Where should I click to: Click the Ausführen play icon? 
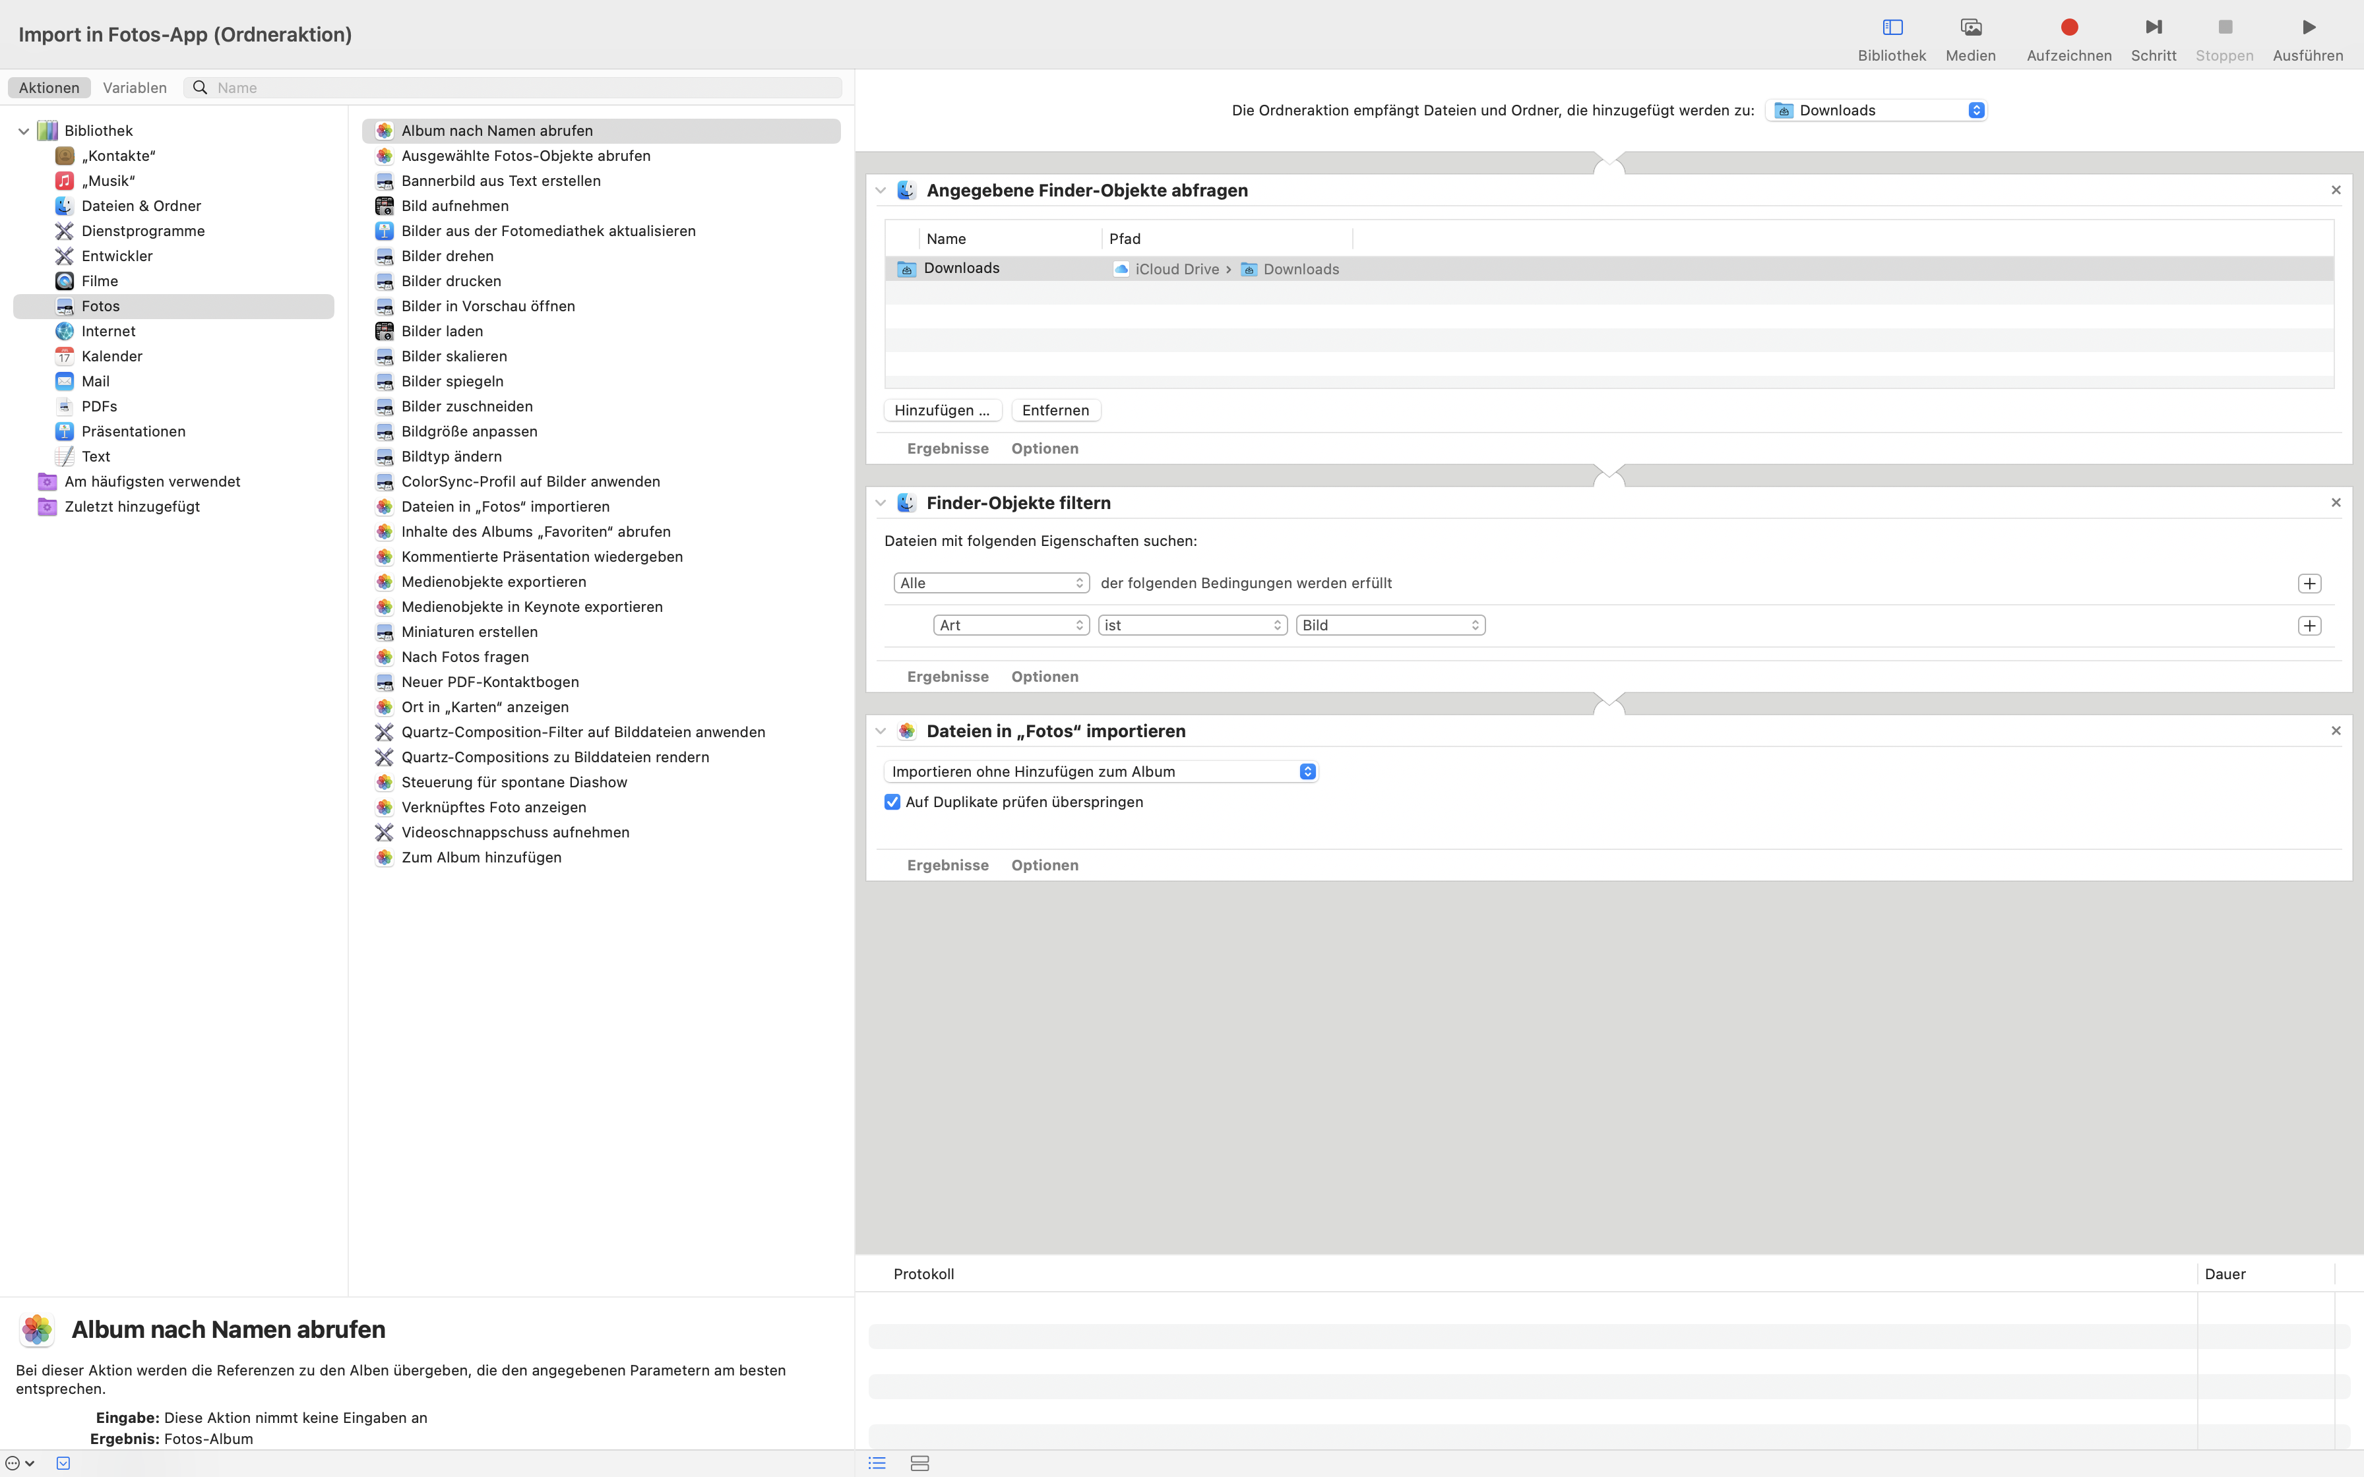2307,27
